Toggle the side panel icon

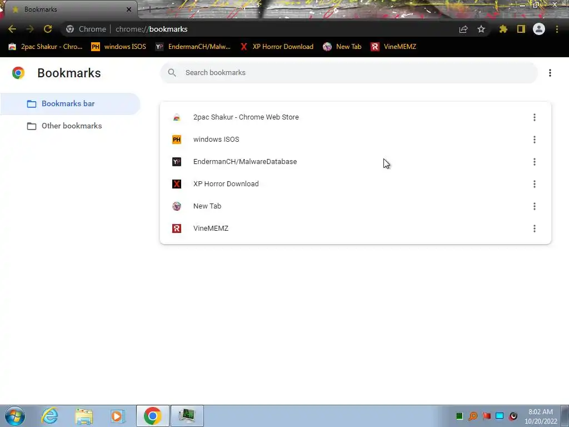[521, 29]
